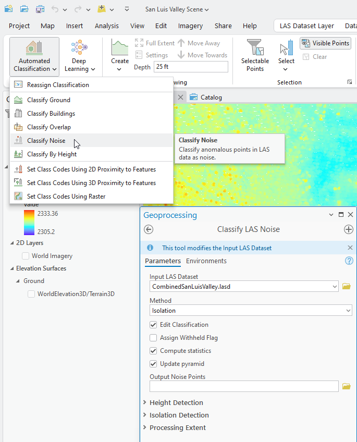Viewport: 357px width, 442px height.
Task: Browse for the Output Noise Points location
Action: point(347,386)
